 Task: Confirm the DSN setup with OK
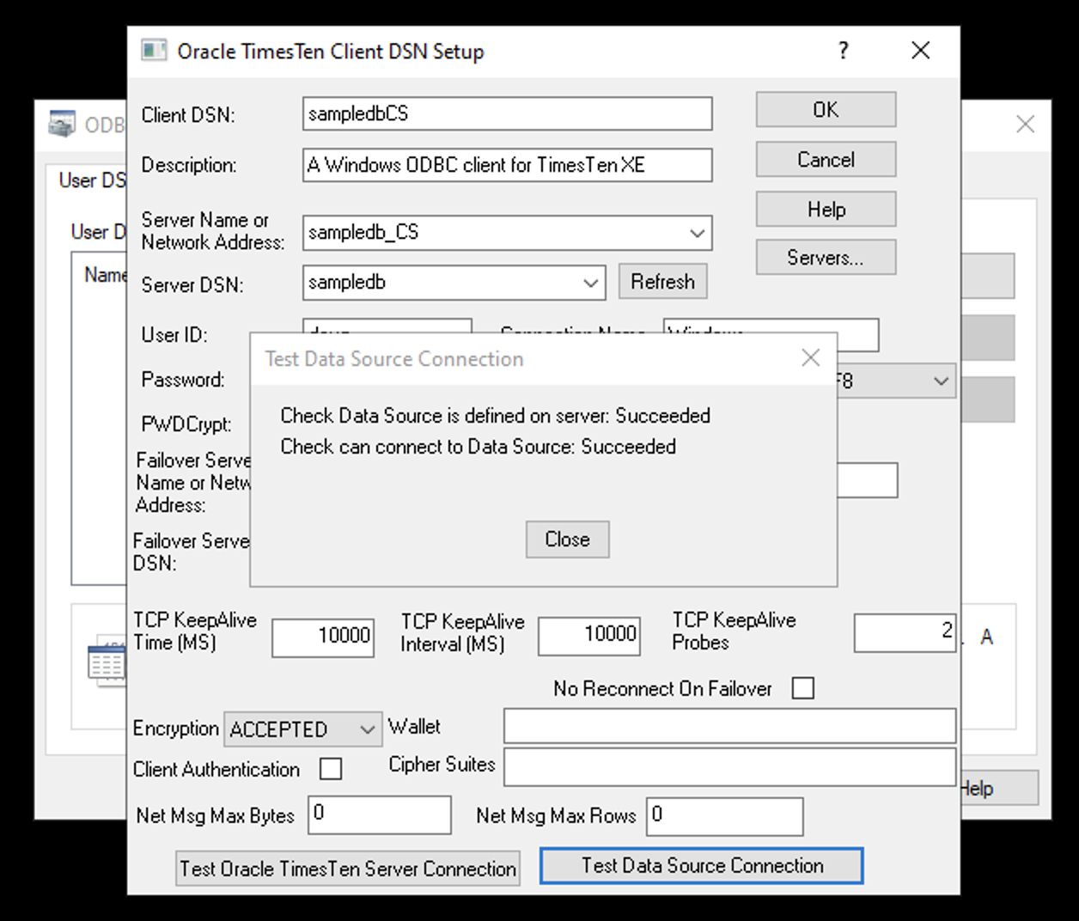[x=825, y=109]
